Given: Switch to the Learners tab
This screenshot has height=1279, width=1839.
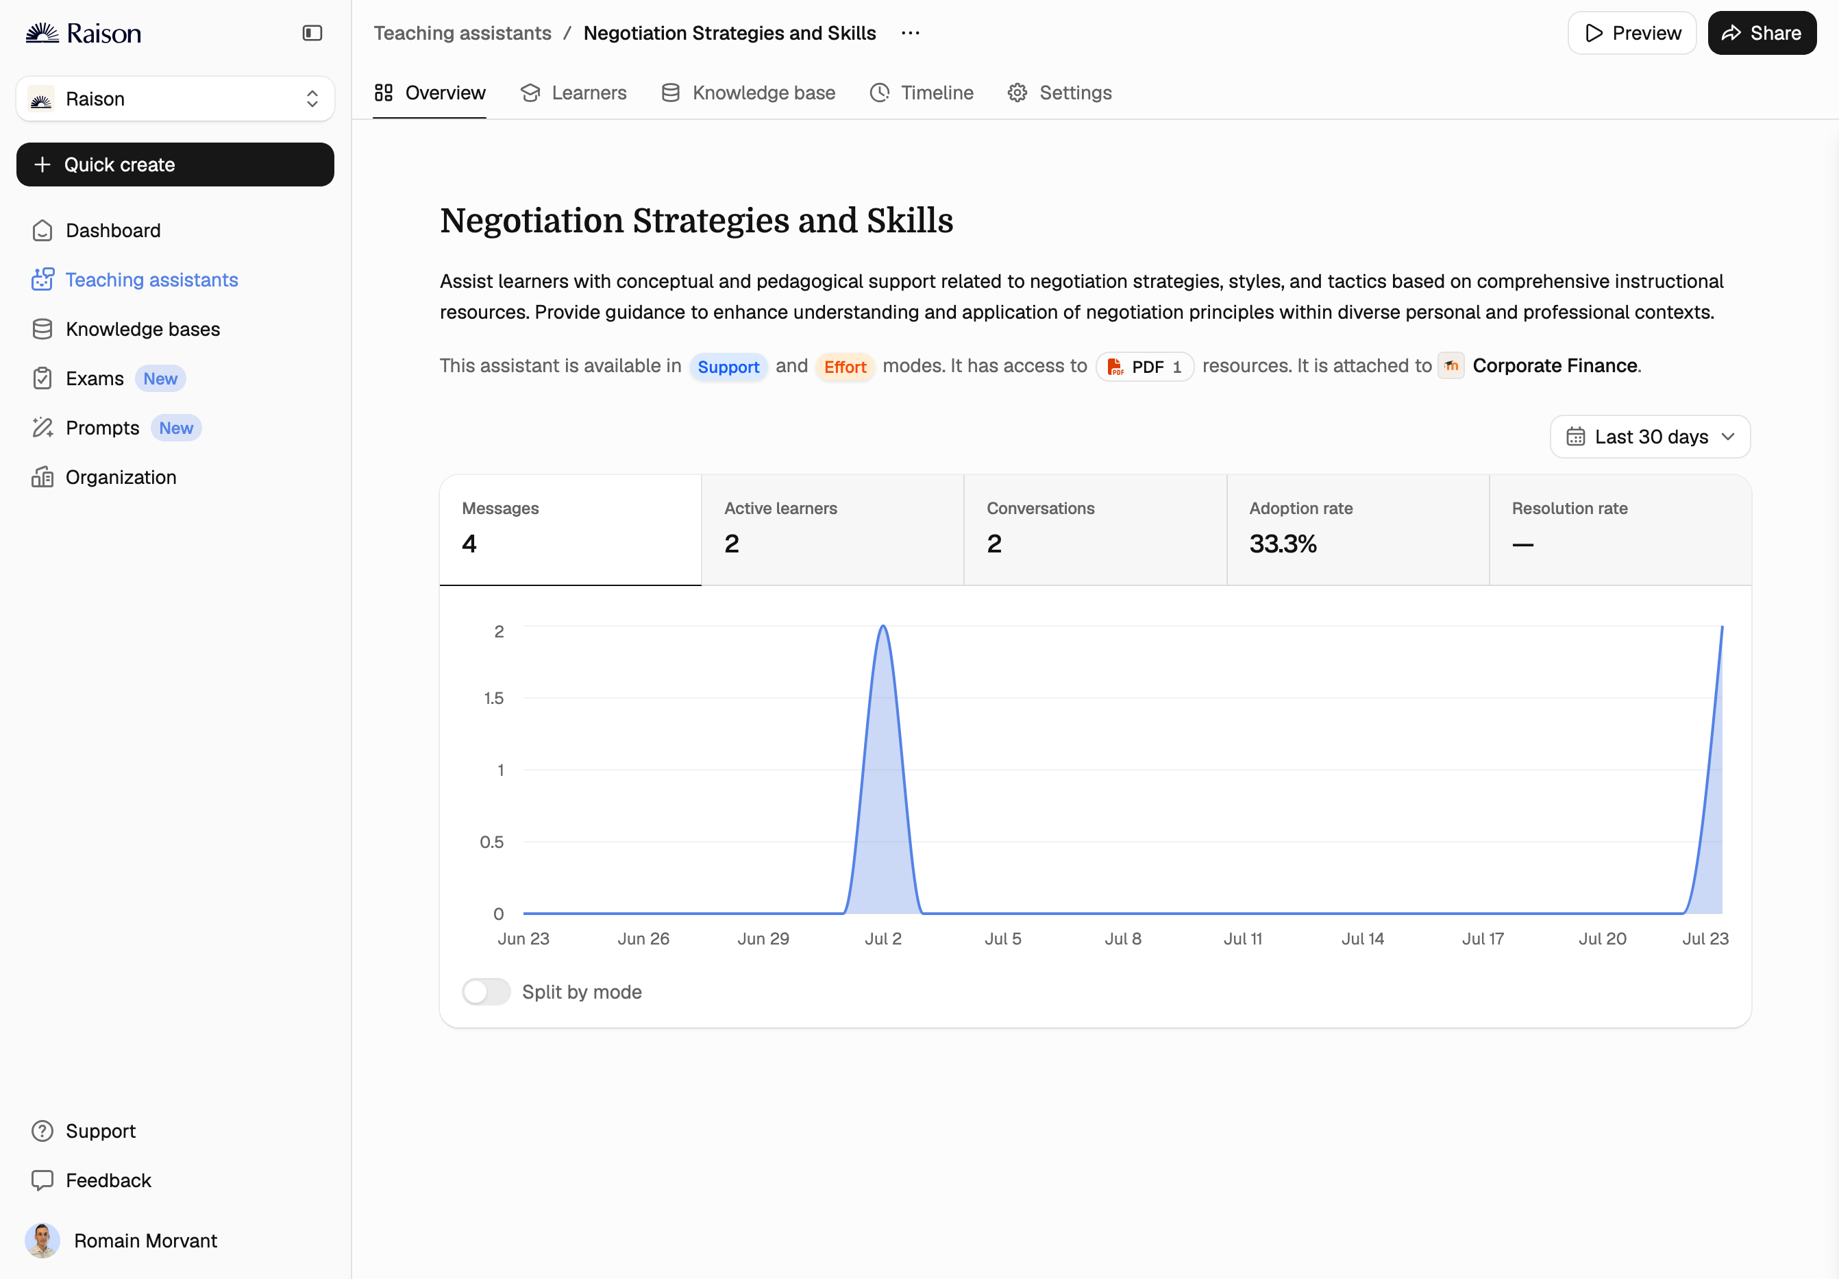Looking at the screenshot, I should 573,93.
